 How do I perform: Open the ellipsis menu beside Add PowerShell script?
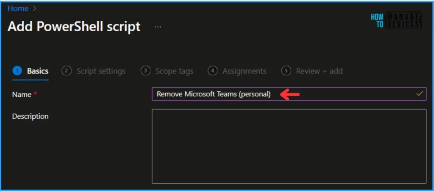pos(158,27)
